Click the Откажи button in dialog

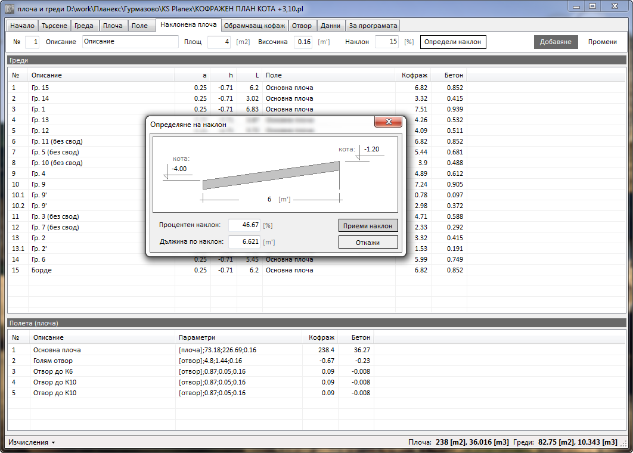368,242
